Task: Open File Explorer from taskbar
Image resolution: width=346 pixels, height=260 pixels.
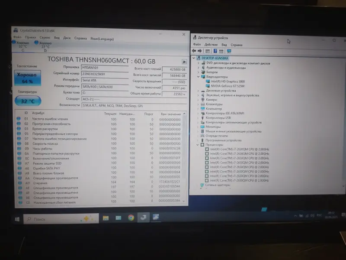Action: point(106,218)
